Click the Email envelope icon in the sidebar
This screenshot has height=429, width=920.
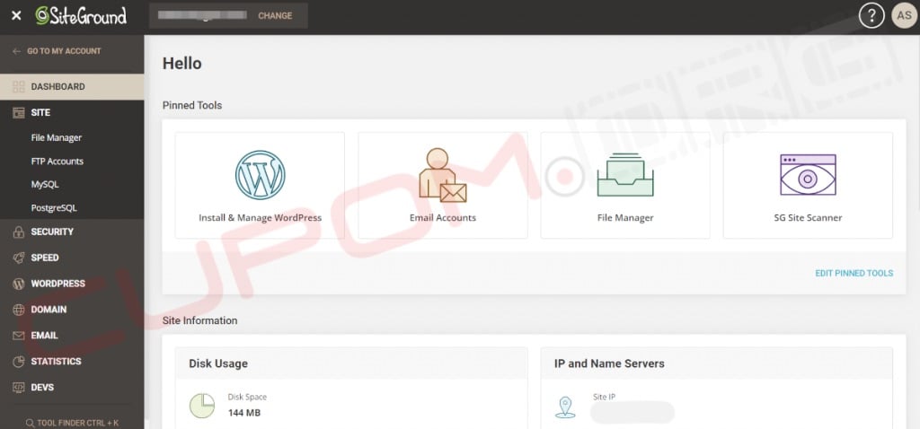tap(19, 336)
